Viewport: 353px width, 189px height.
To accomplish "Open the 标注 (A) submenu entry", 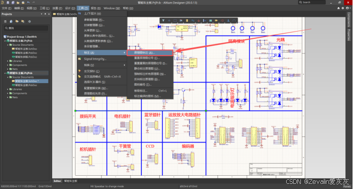I will coord(102,52).
